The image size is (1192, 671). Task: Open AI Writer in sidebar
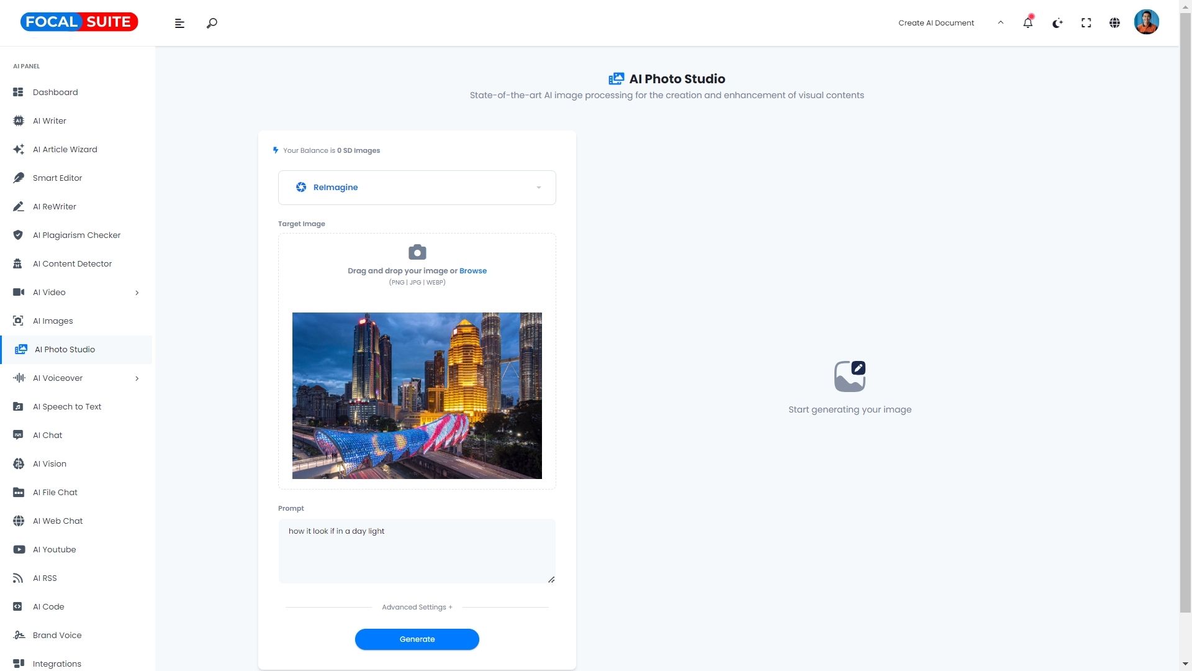pos(50,121)
